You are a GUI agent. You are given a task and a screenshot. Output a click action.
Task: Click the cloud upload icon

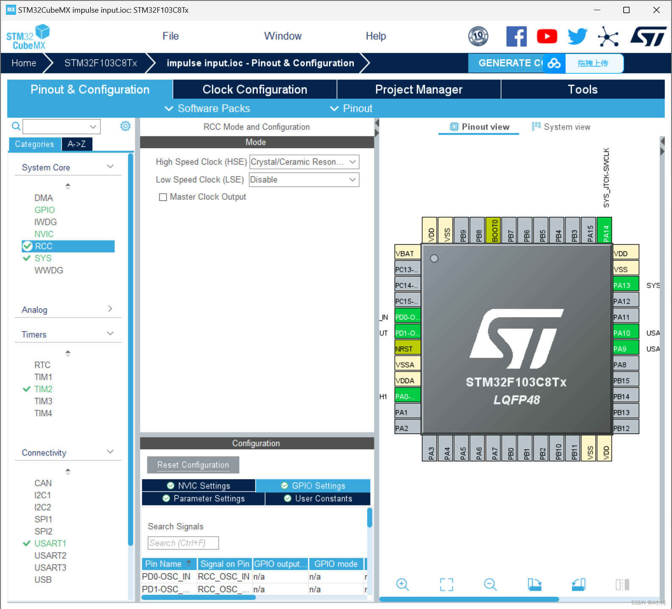tap(554, 64)
